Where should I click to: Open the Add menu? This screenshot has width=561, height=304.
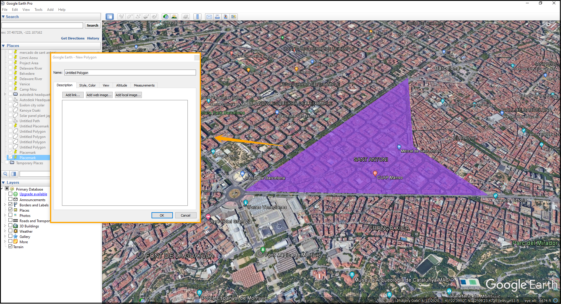point(50,10)
